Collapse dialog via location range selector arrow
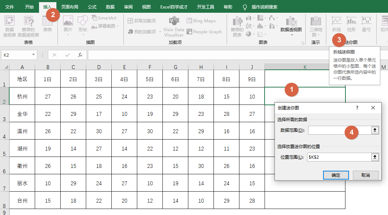 pyautogui.click(x=375, y=157)
